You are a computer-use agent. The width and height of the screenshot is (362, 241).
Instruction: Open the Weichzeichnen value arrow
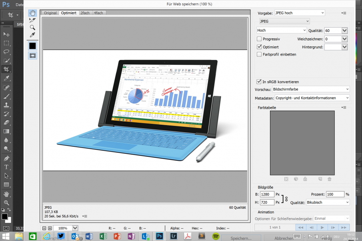click(x=344, y=39)
